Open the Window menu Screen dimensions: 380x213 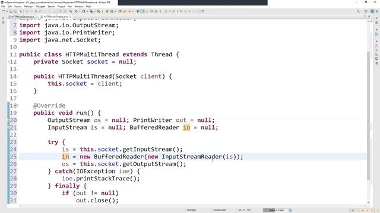point(79,7)
